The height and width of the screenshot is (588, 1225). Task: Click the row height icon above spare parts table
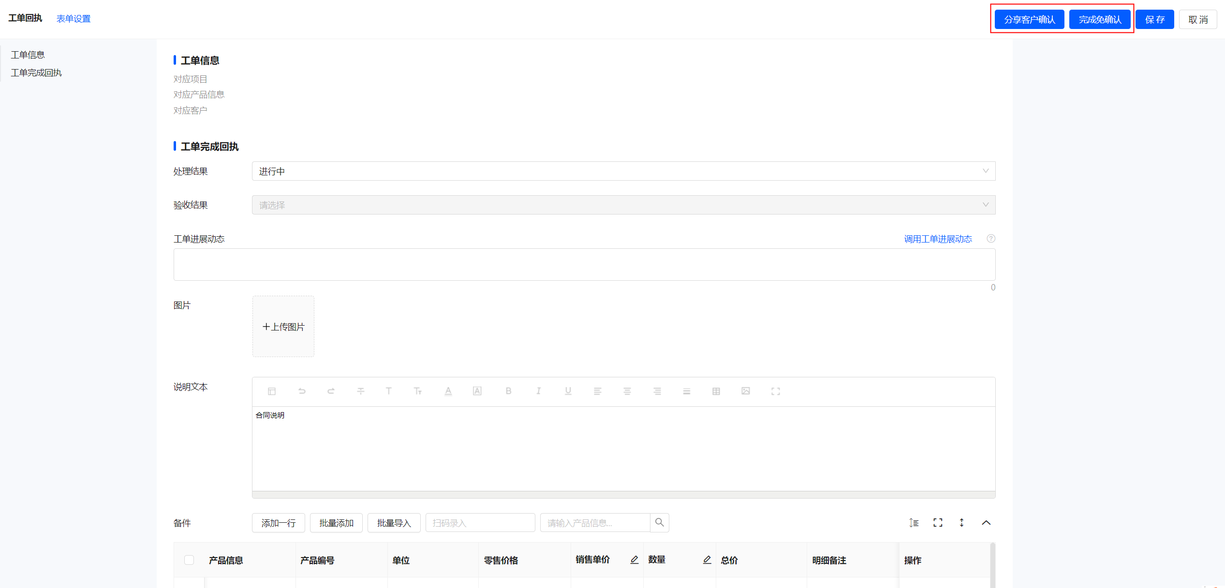(914, 523)
